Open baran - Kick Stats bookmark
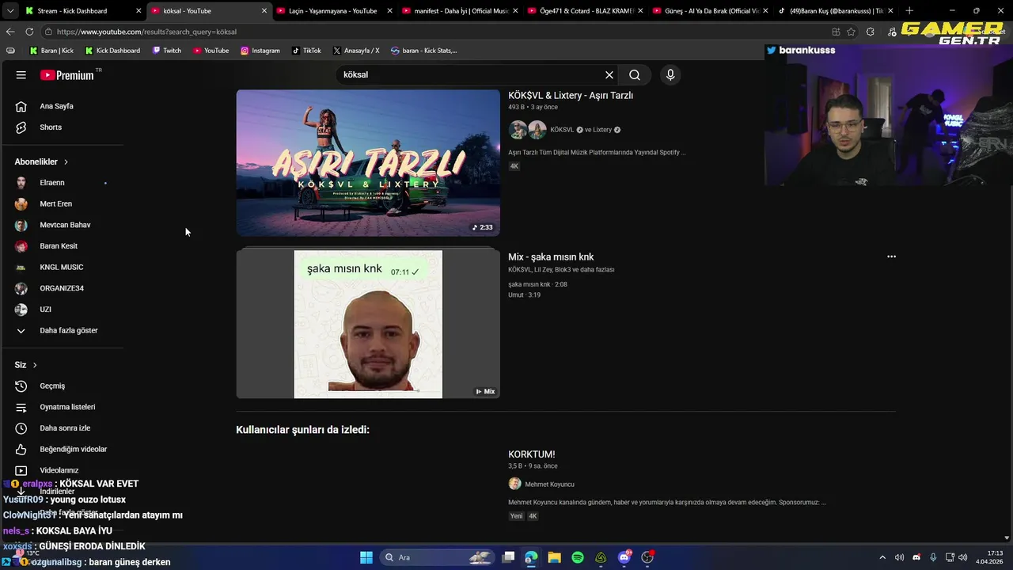This screenshot has height=570, width=1013. tap(424, 51)
